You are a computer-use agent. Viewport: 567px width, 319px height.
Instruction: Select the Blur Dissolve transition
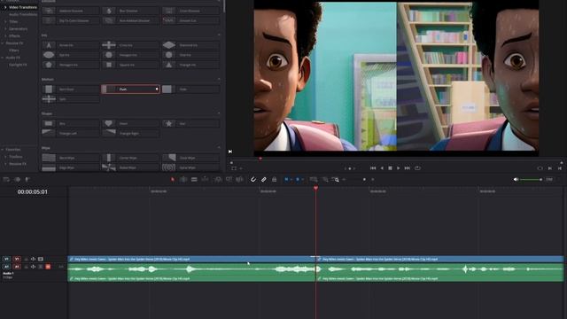tap(130, 11)
